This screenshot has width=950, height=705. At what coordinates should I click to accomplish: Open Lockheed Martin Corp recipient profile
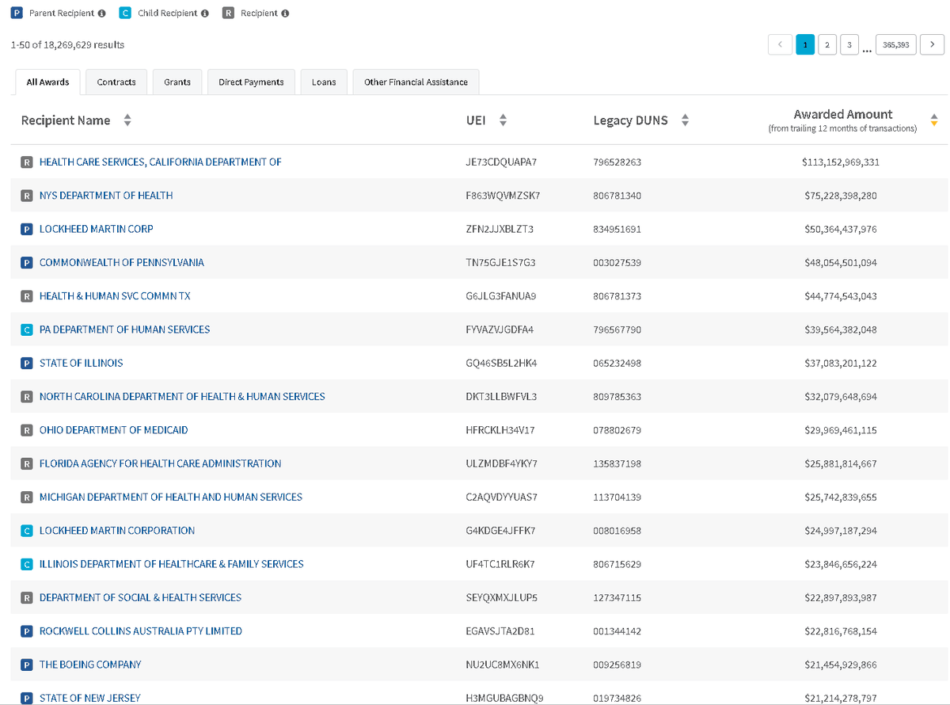point(97,229)
